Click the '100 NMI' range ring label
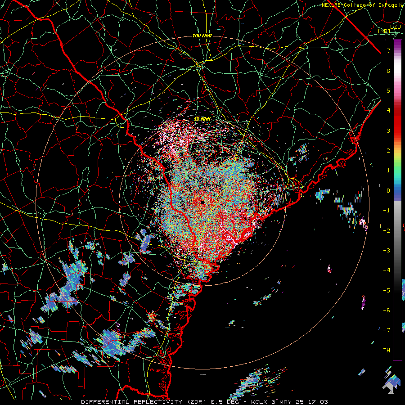This screenshot has width=405, height=405. [202, 36]
